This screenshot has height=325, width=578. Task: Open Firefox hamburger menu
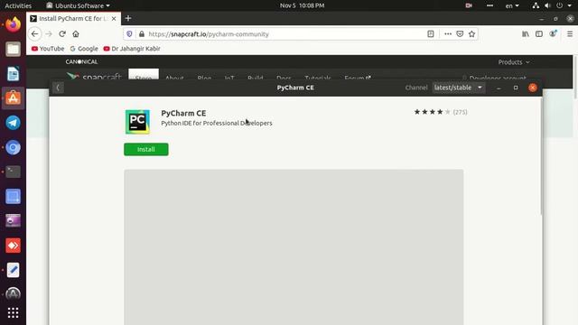click(570, 34)
